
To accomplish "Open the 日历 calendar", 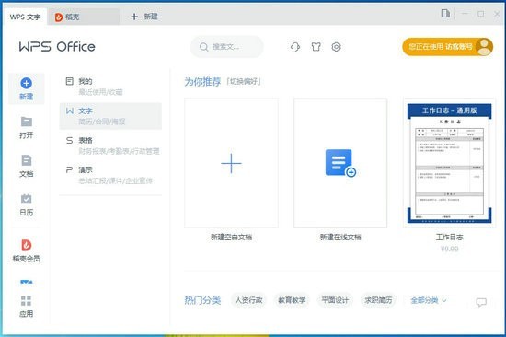I will (27, 204).
